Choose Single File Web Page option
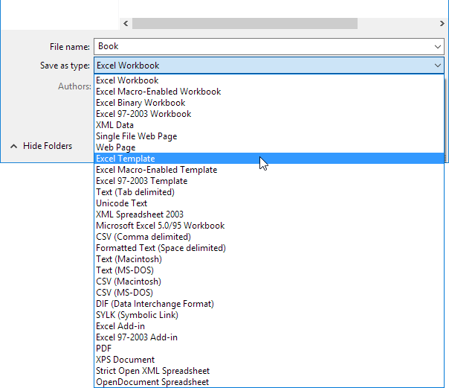 pos(136,136)
